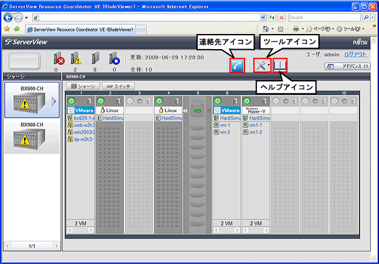The image size is (379, 264).
Task: Click the contact phone icon
Action: 237,65
